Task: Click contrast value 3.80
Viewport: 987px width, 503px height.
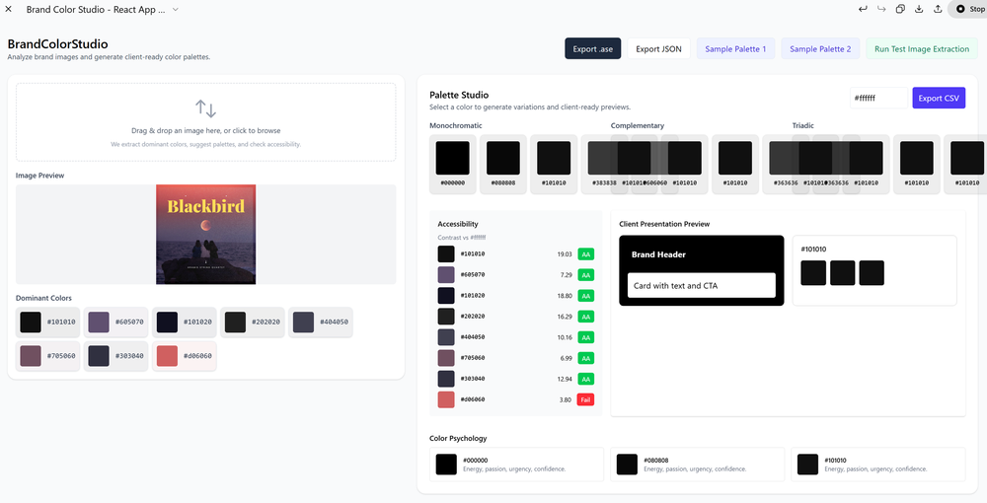Action: (x=566, y=399)
